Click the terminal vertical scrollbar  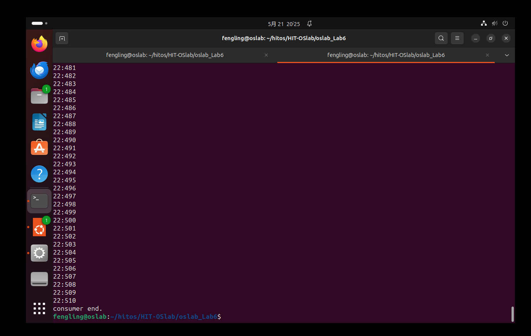(512, 314)
